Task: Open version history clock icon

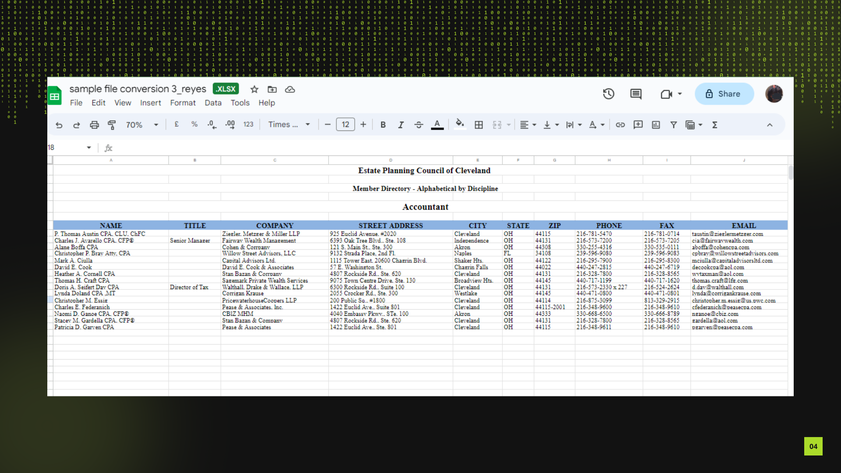Action: coord(608,94)
